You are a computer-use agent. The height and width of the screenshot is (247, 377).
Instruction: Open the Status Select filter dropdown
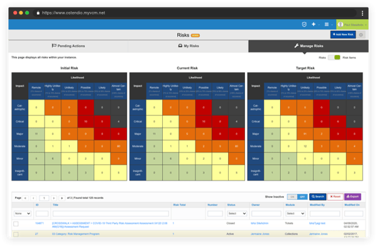point(237,213)
